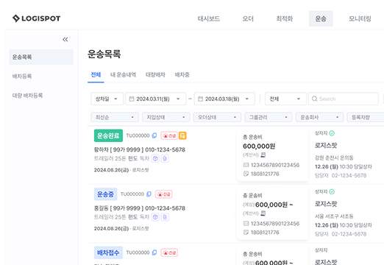This screenshot has height=265, width=384.
Task: Collapse the sidebar with double chevron
Action: 65,39
